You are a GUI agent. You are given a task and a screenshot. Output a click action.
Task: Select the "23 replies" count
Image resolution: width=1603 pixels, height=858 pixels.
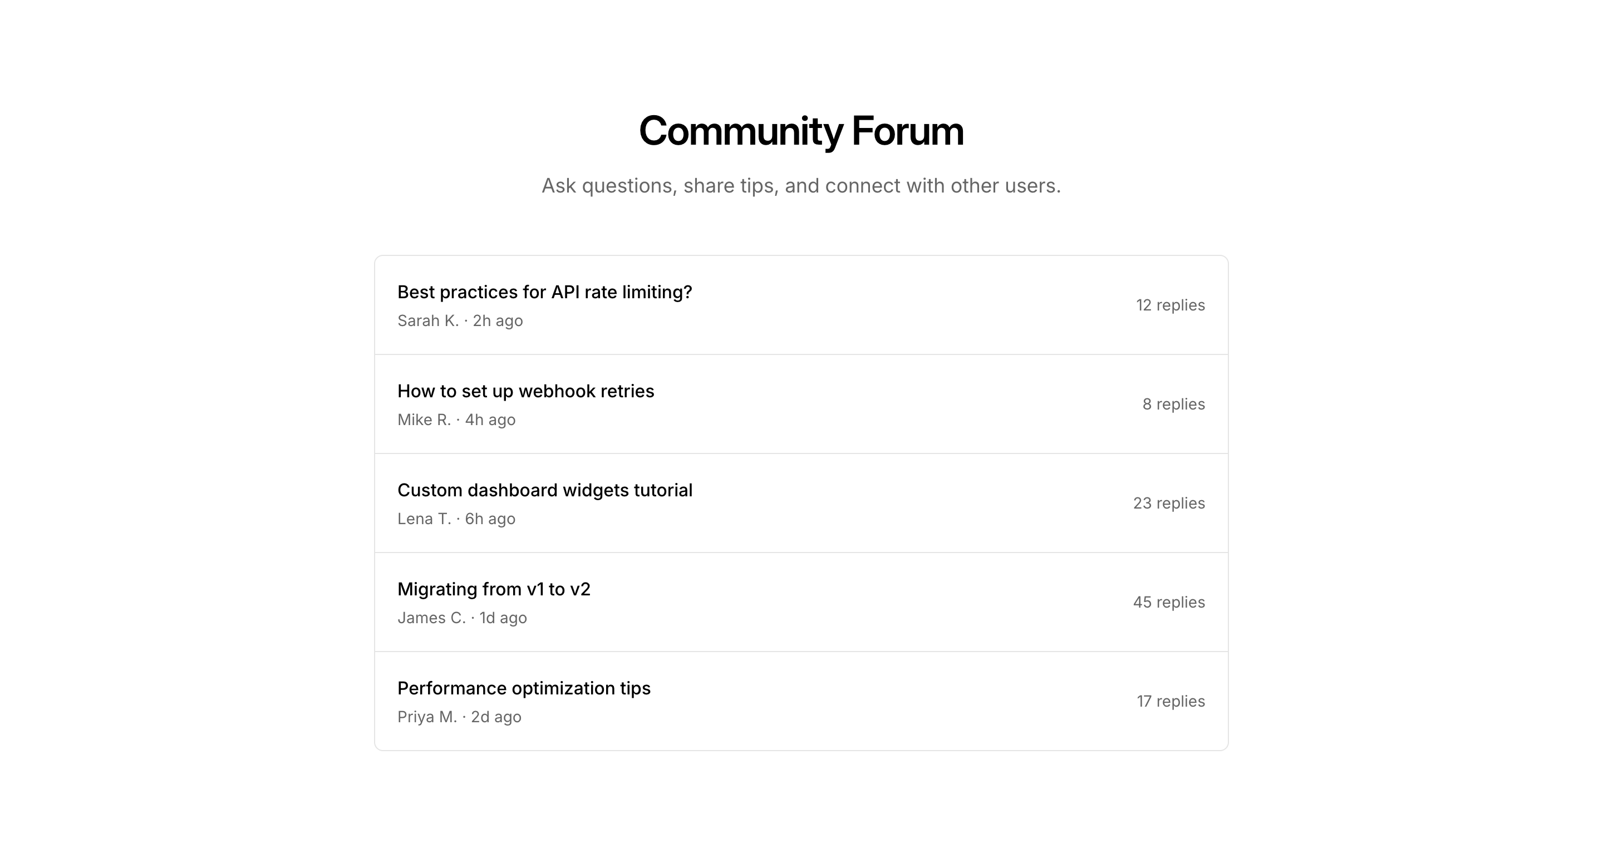[1169, 504]
